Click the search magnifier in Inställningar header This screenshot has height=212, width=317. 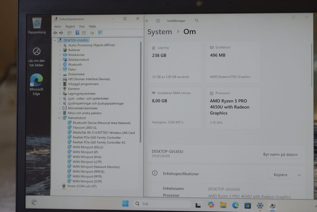[x=196, y=21]
